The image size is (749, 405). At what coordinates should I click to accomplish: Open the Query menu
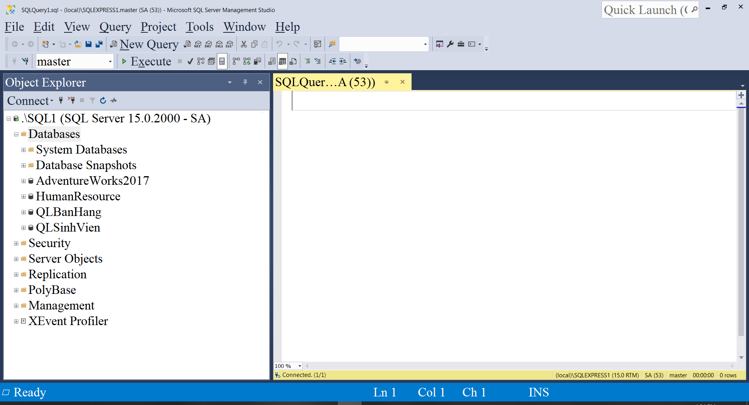pyautogui.click(x=115, y=27)
